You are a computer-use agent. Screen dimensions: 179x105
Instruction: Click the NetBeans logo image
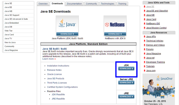click(x=115, y=26)
